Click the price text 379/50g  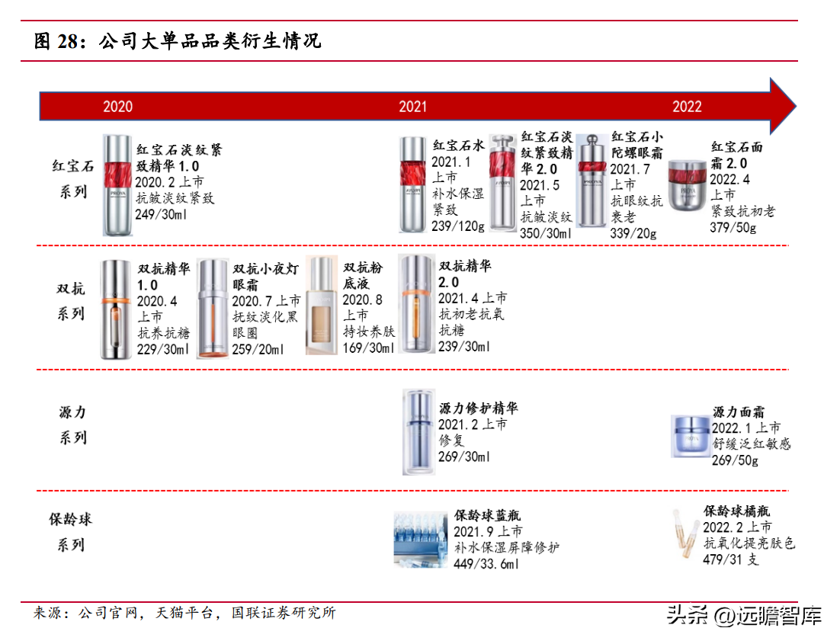[733, 228]
